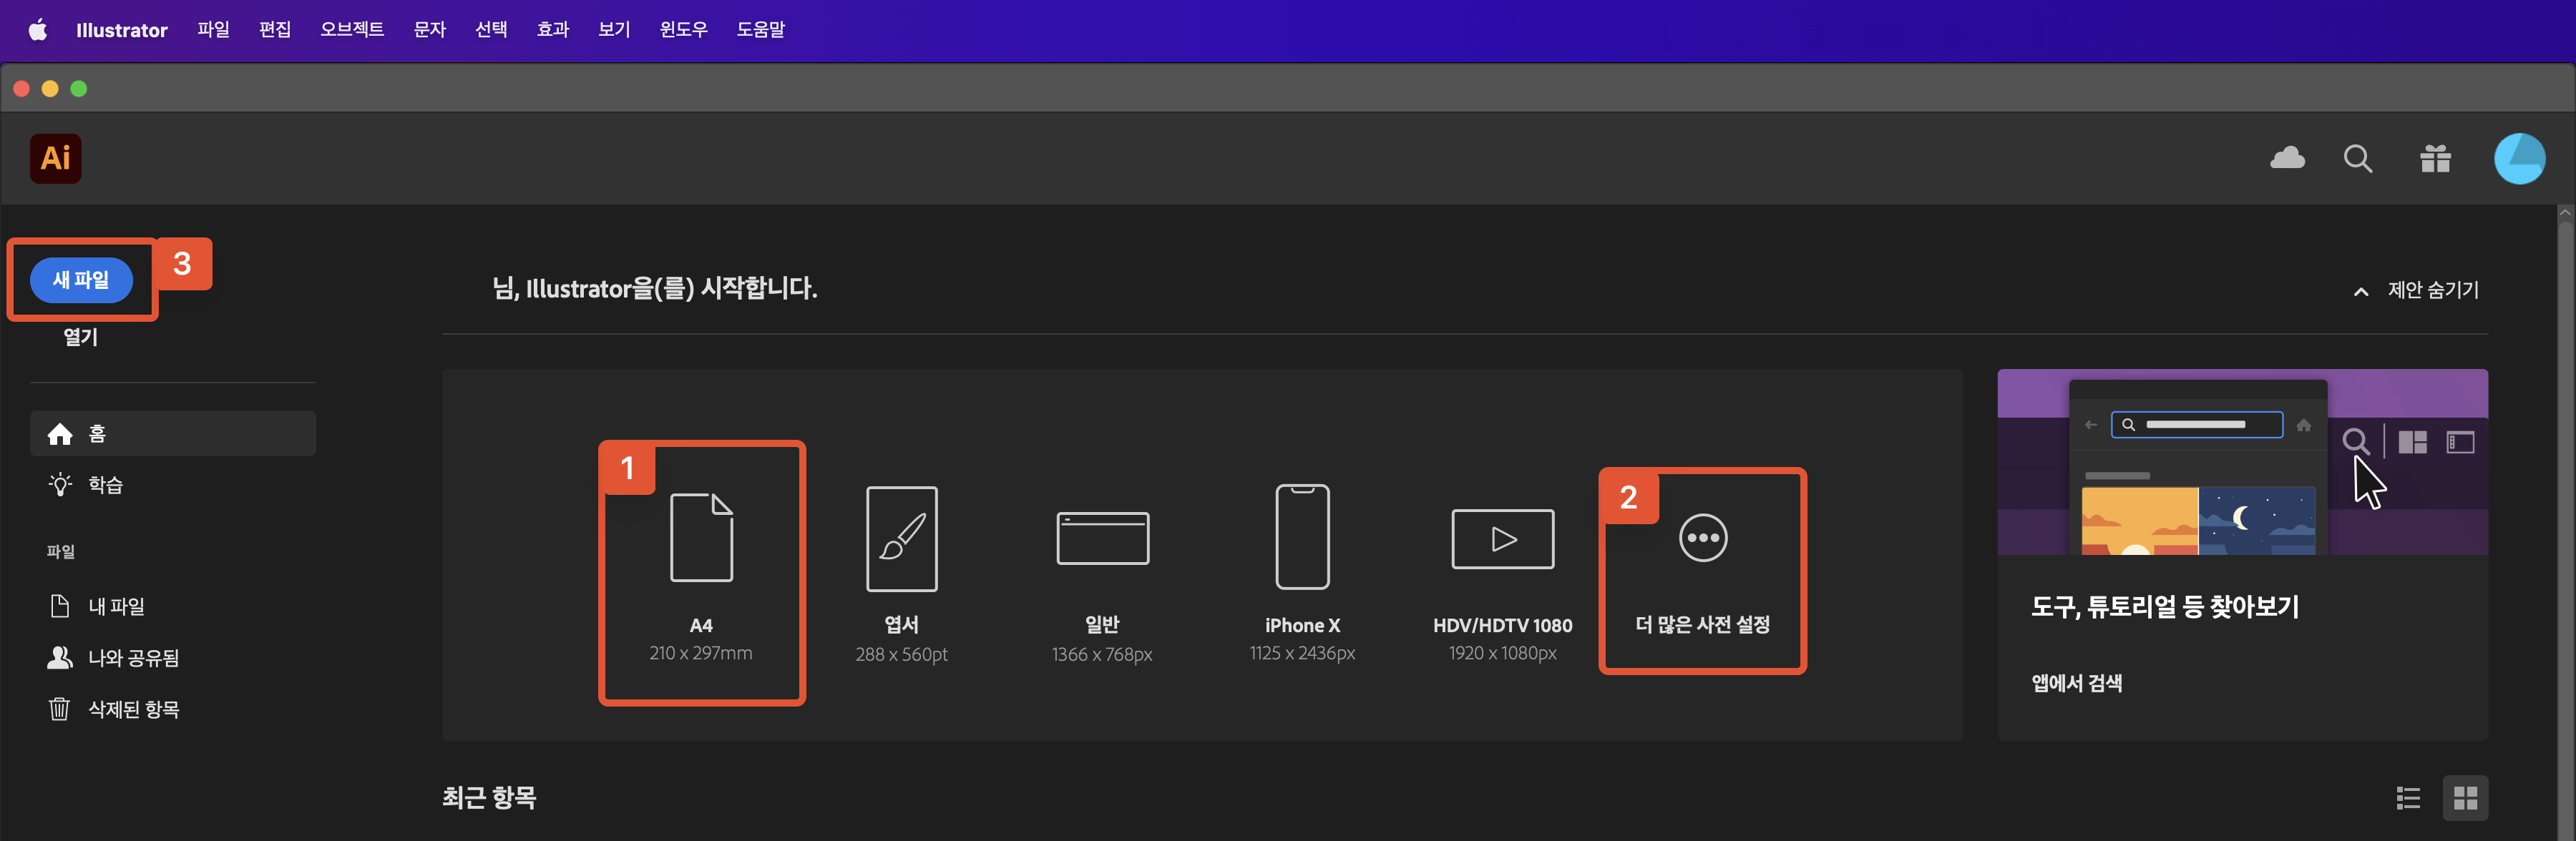The width and height of the screenshot is (2576, 841).
Task: Click the search magnifier icon
Action: point(2357,158)
